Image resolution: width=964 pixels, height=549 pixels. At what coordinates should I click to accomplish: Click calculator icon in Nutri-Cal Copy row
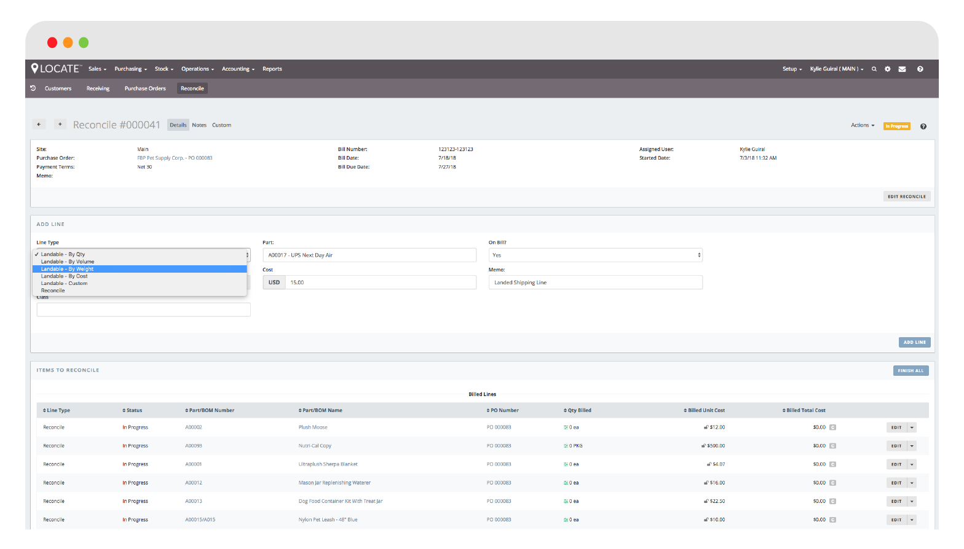click(832, 446)
